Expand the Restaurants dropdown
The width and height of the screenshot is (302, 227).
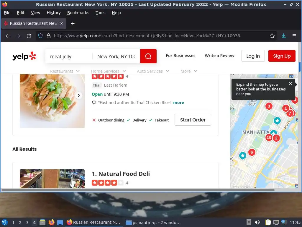pos(65,71)
